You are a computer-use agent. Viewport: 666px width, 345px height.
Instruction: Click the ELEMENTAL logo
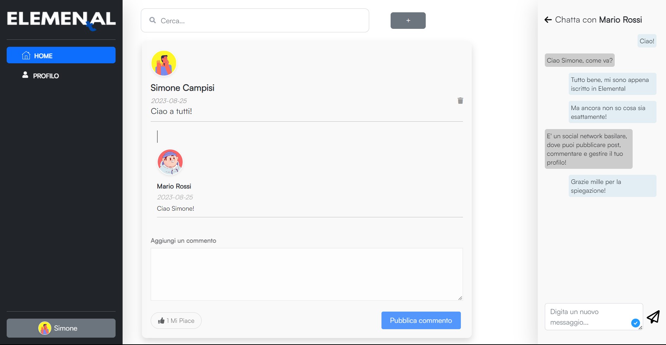(61, 20)
